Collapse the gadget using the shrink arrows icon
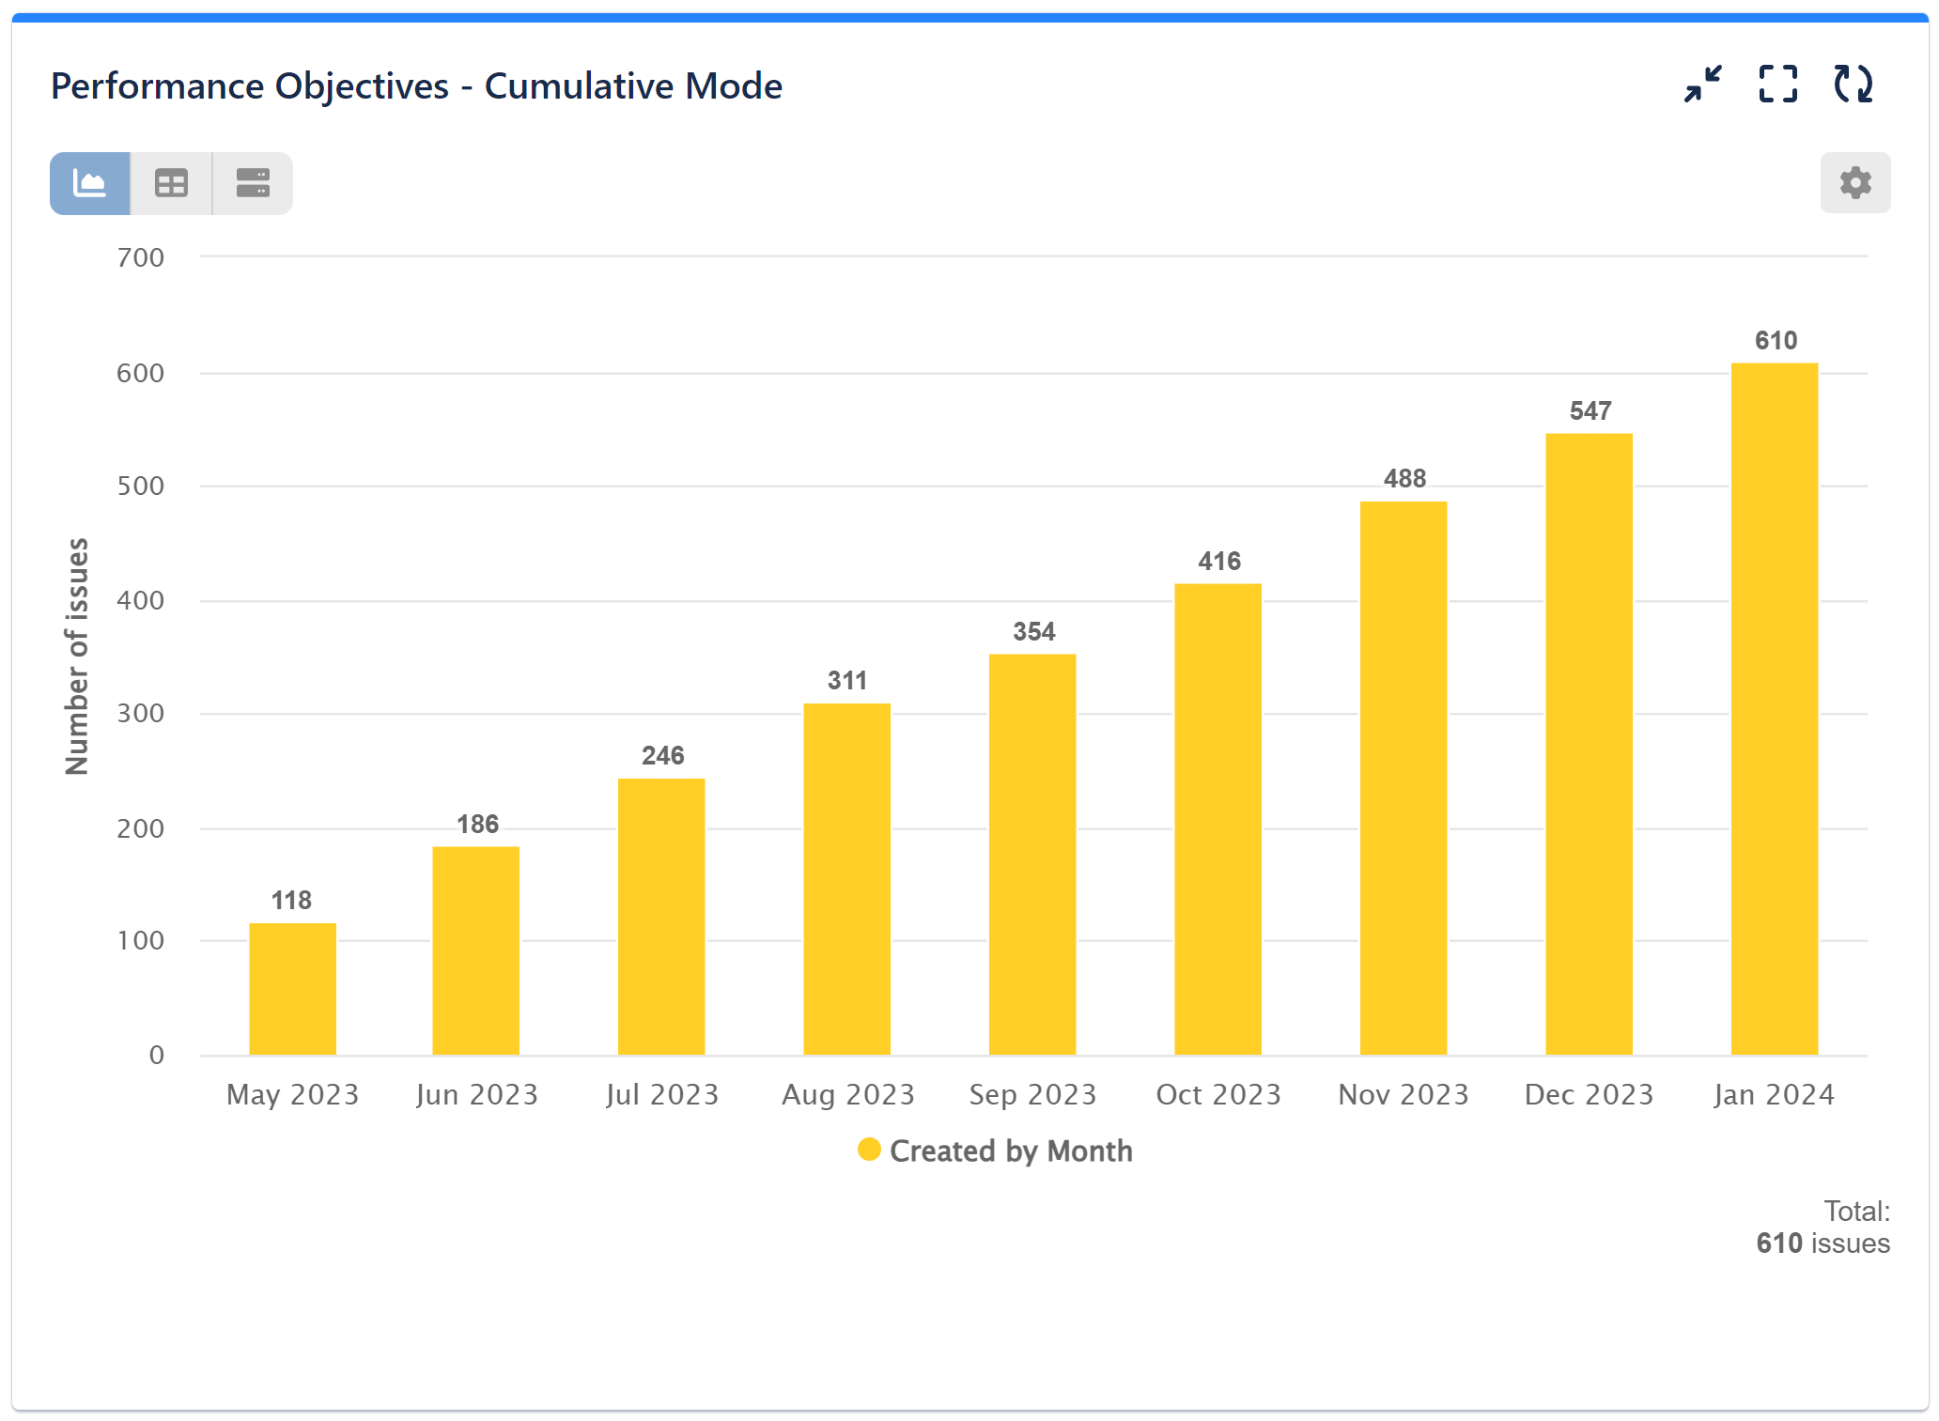The height and width of the screenshot is (1421, 1939). tap(1702, 85)
